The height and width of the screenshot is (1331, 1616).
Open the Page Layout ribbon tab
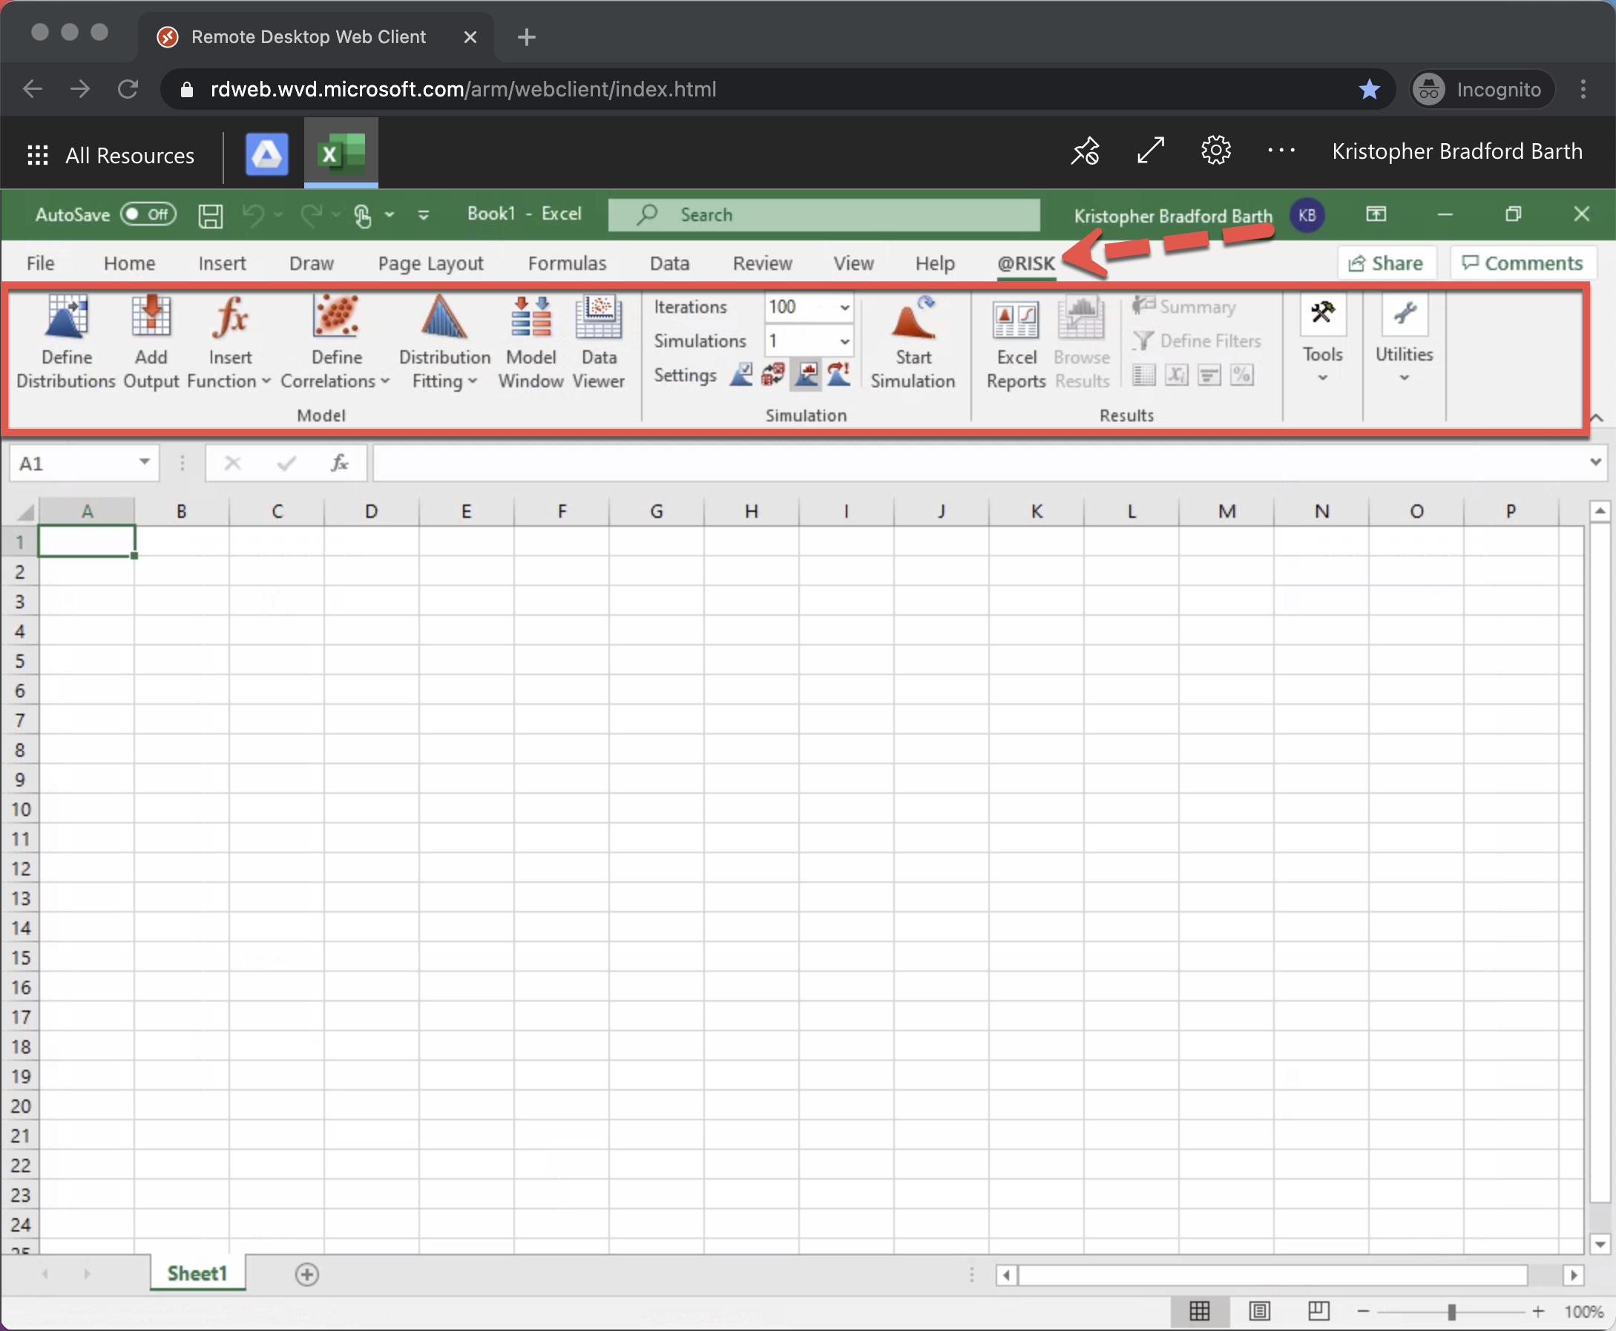tap(430, 263)
